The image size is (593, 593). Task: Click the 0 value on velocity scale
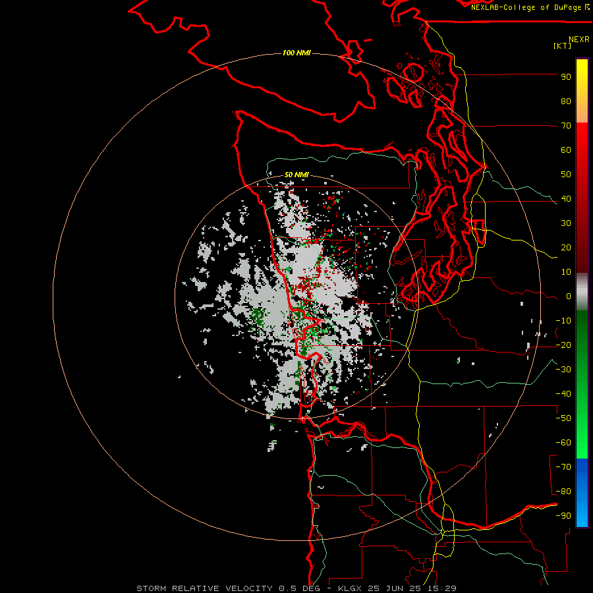pyautogui.click(x=569, y=296)
